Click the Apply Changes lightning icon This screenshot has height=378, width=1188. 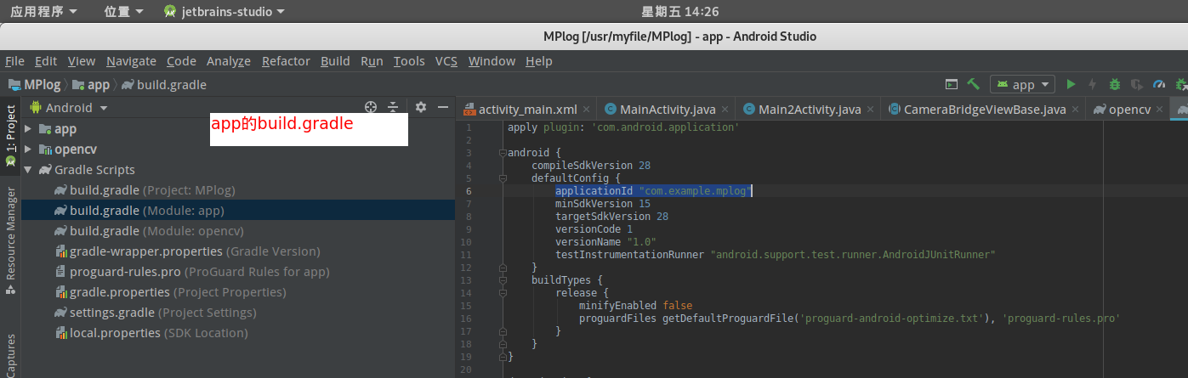click(1092, 84)
